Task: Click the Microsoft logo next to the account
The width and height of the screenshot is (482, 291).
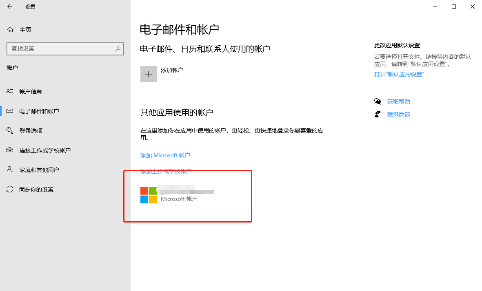Action: point(148,195)
